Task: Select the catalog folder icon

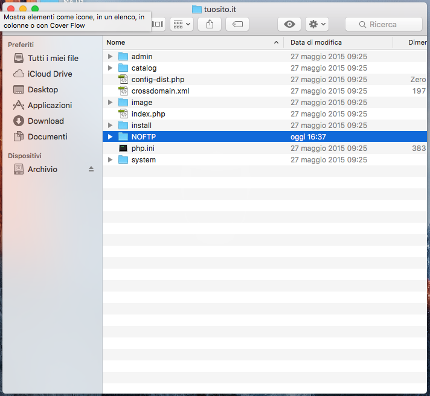Action: coord(123,68)
